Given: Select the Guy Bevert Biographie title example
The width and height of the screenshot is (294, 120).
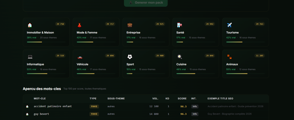Looking at the screenshot, I should tap(229, 114).
